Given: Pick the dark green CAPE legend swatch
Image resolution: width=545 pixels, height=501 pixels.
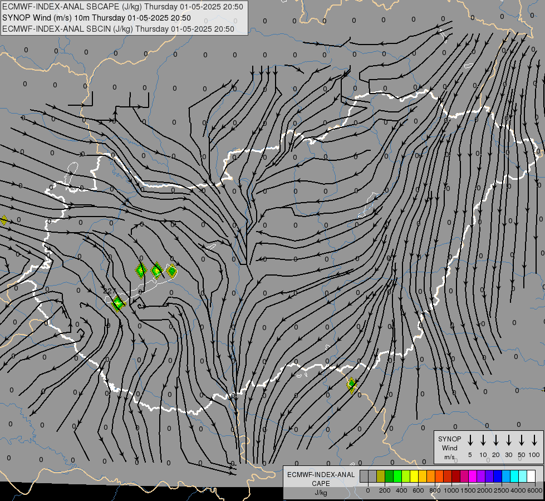Looking at the screenshot, I should coord(389,477).
